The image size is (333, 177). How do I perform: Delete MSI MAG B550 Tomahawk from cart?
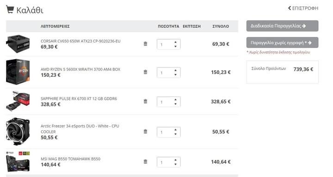145,161
